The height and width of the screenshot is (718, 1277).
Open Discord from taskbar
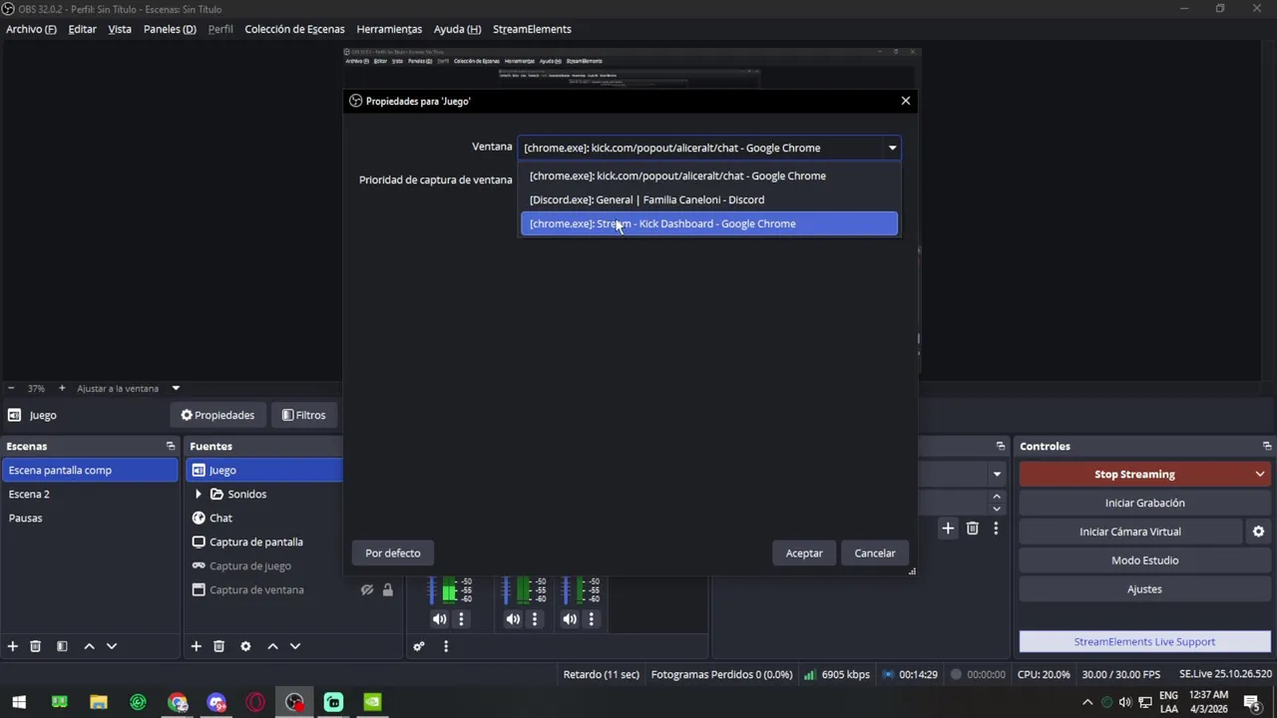(216, 702)
